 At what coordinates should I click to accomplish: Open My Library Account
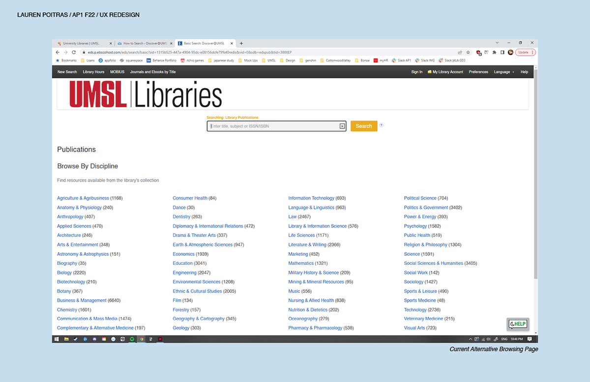445,72
